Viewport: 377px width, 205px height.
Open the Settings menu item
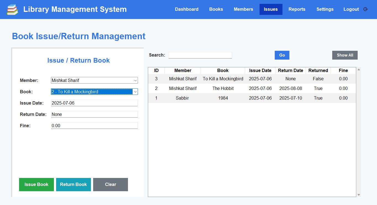pos(325,9)
